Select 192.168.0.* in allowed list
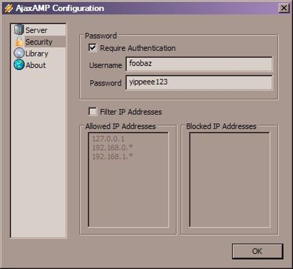The height and width of the screenshot is (269, 293). (113, 147)
